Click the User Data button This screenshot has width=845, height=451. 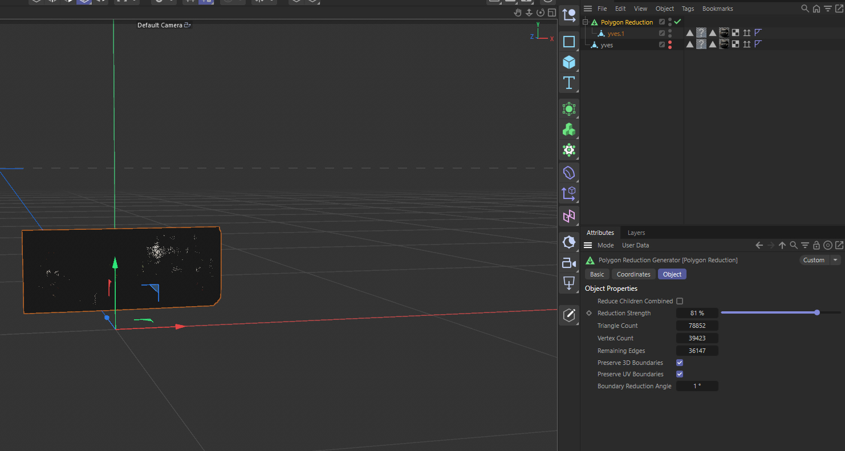click(635, 245)
